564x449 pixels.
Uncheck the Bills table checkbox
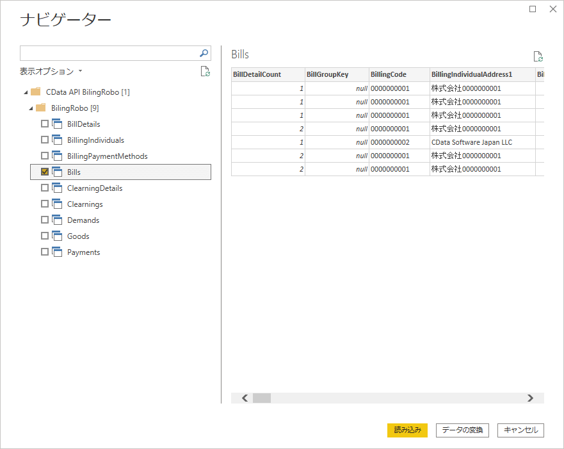pos(45,172)
